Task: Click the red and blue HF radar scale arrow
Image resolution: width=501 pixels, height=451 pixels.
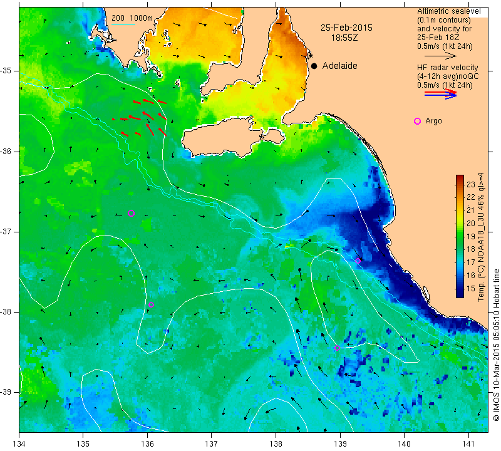Action: click(x=440, y=94)
